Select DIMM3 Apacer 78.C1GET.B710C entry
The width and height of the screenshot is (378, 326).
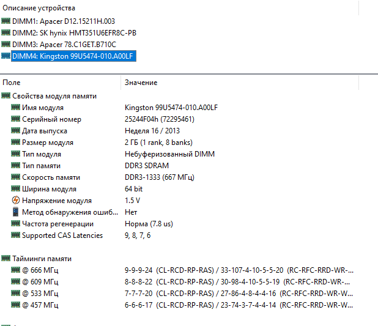pyautogui.click(x=64, y=45)
